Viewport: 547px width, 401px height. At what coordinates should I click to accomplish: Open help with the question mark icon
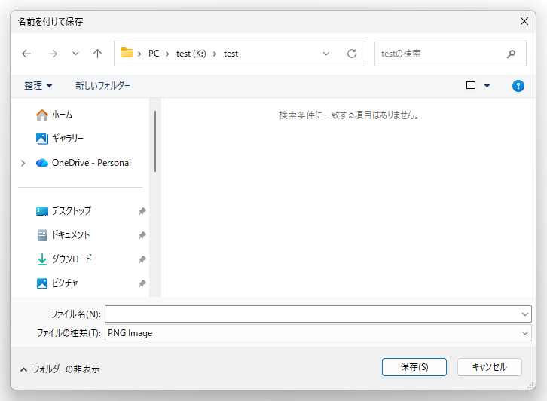coord(518,86)
